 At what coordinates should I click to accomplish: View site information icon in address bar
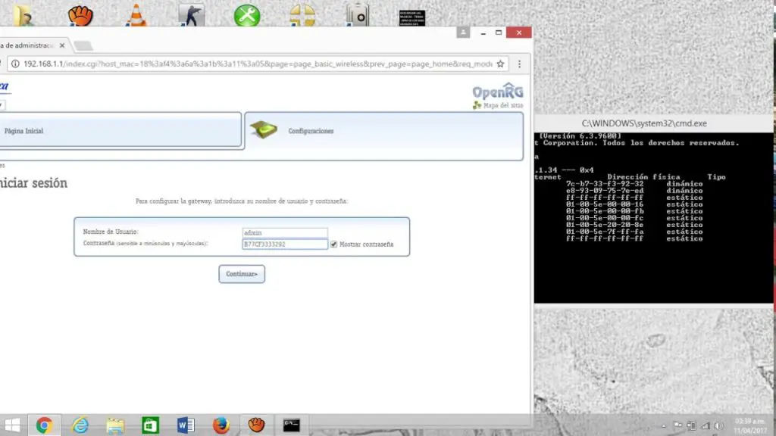coord(17,64)
